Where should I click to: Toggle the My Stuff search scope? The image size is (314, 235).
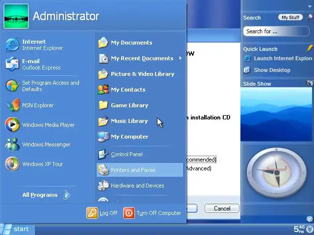(x=290, y=18)
